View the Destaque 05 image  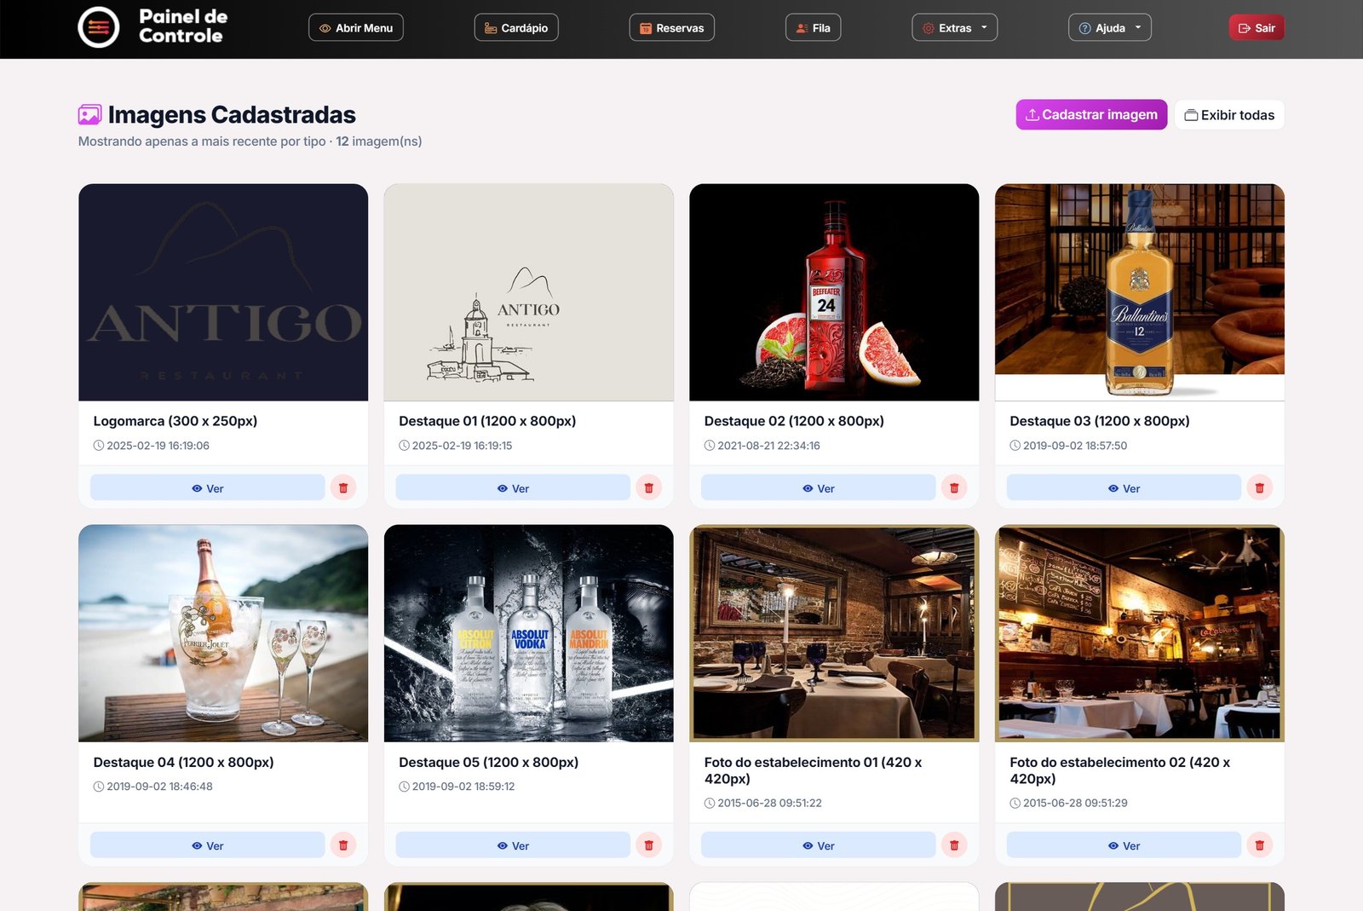coord(513,845)
